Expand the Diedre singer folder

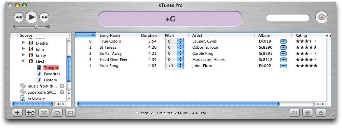click(23, 43)
